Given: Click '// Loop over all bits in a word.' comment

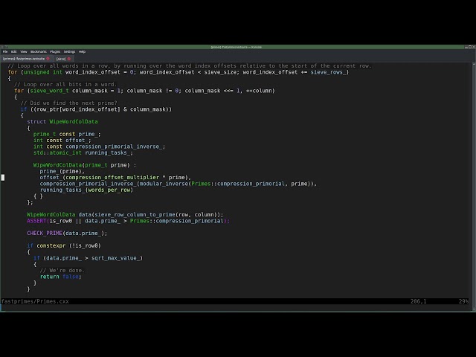Looking at the screenshot, I should coord(65,84).
